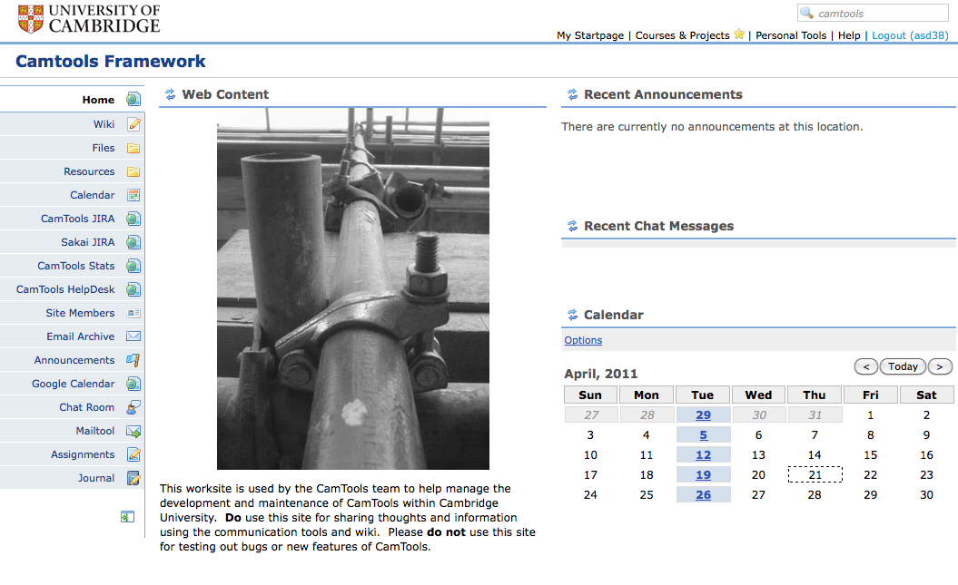This screenshot has height=585, width=958.
Task: Click the Chat Room icon in sidebar
Action: [133, 407]
